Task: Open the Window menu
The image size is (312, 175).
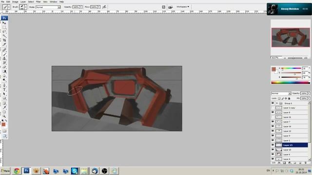Action: coord(53,2)
